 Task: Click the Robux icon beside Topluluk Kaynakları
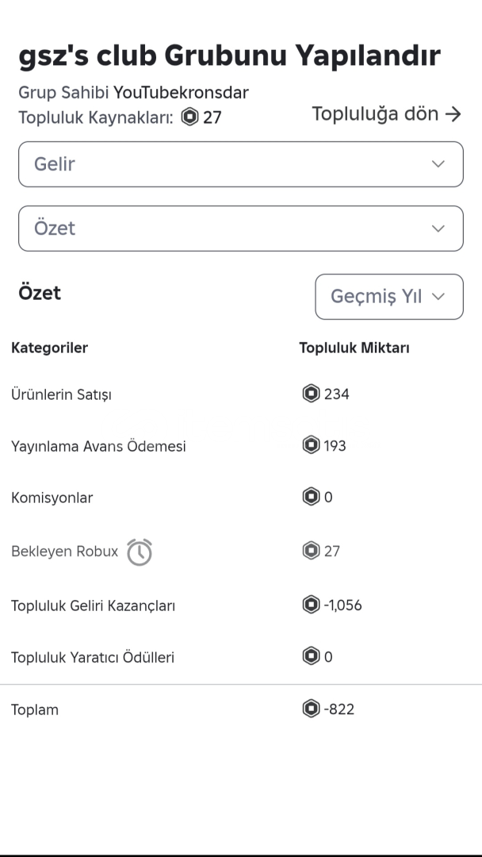(x=190, y=117)
